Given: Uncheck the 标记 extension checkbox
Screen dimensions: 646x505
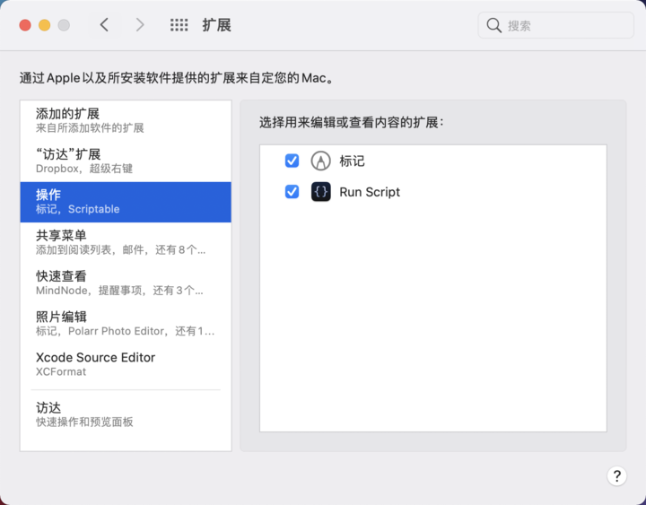Looking at the screenshot, I should [x=292, y=161].
